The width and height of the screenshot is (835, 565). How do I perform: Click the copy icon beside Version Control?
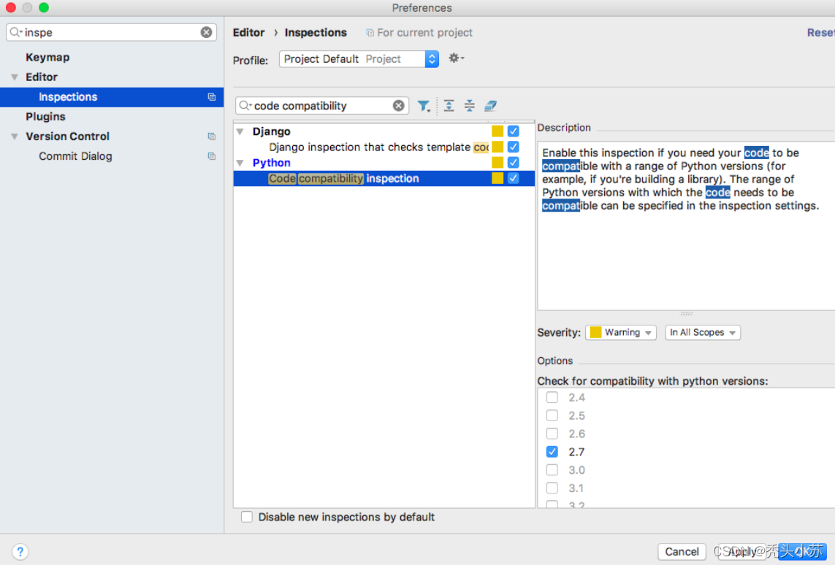point(211,137)
